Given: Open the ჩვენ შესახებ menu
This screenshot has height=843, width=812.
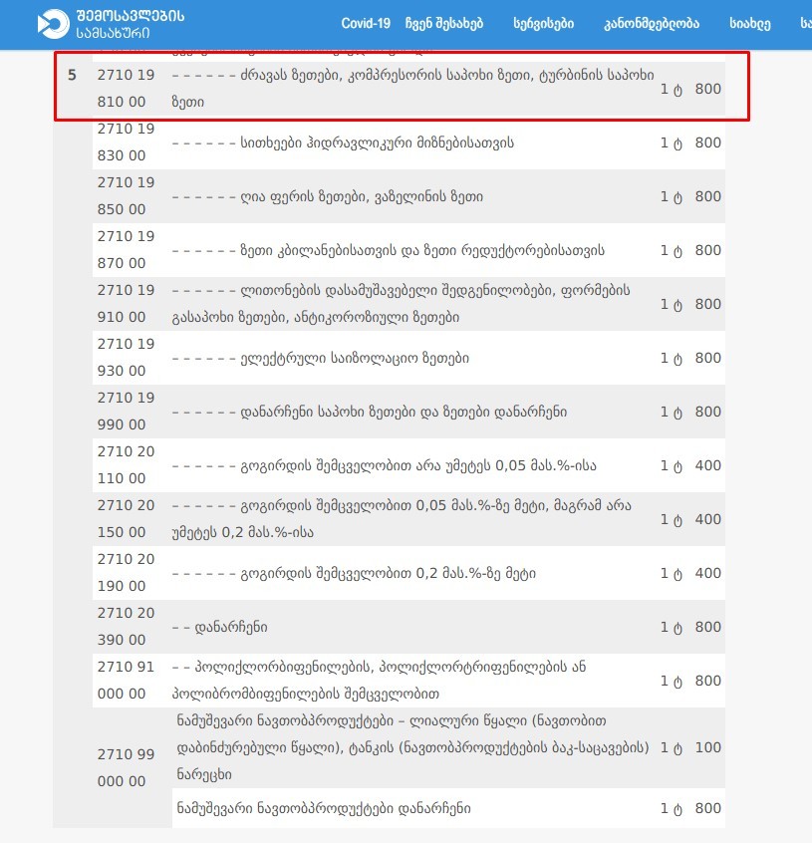Looking at the screenshot, I should (444, 24).
